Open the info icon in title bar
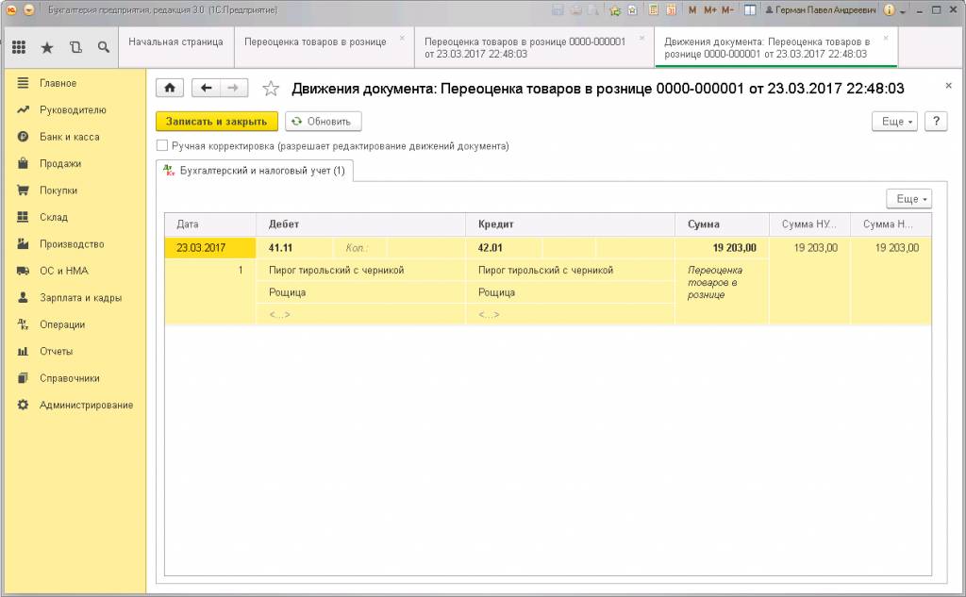The height and width of the screenshot is (597, 966). click(889, 9)
